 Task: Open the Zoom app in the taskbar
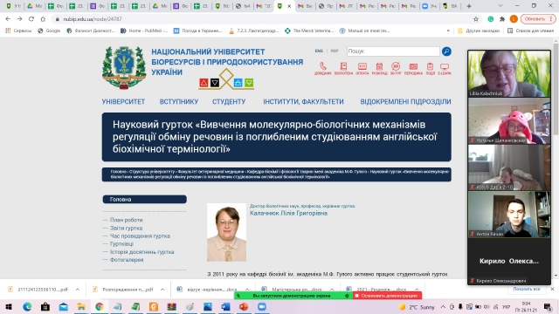(x=262, y=306)
